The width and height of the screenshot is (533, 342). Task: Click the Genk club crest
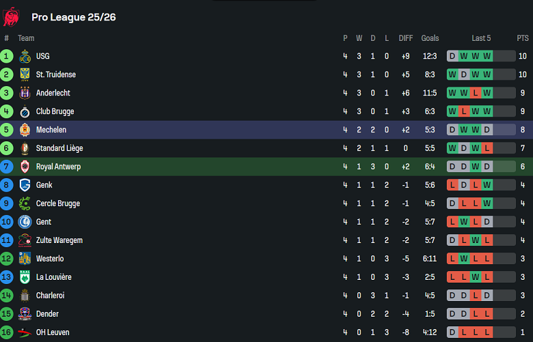(25, 185)
